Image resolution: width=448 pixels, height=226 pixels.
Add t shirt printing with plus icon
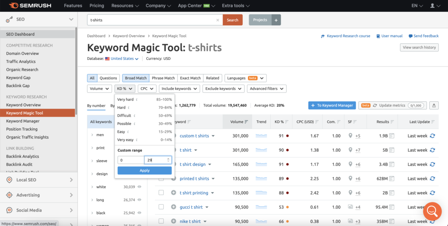point(173,193)
